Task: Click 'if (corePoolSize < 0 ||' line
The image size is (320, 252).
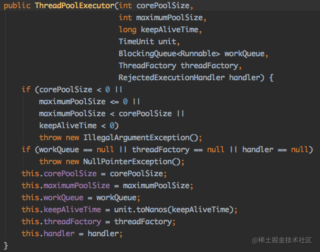Action: click(72, 90)
